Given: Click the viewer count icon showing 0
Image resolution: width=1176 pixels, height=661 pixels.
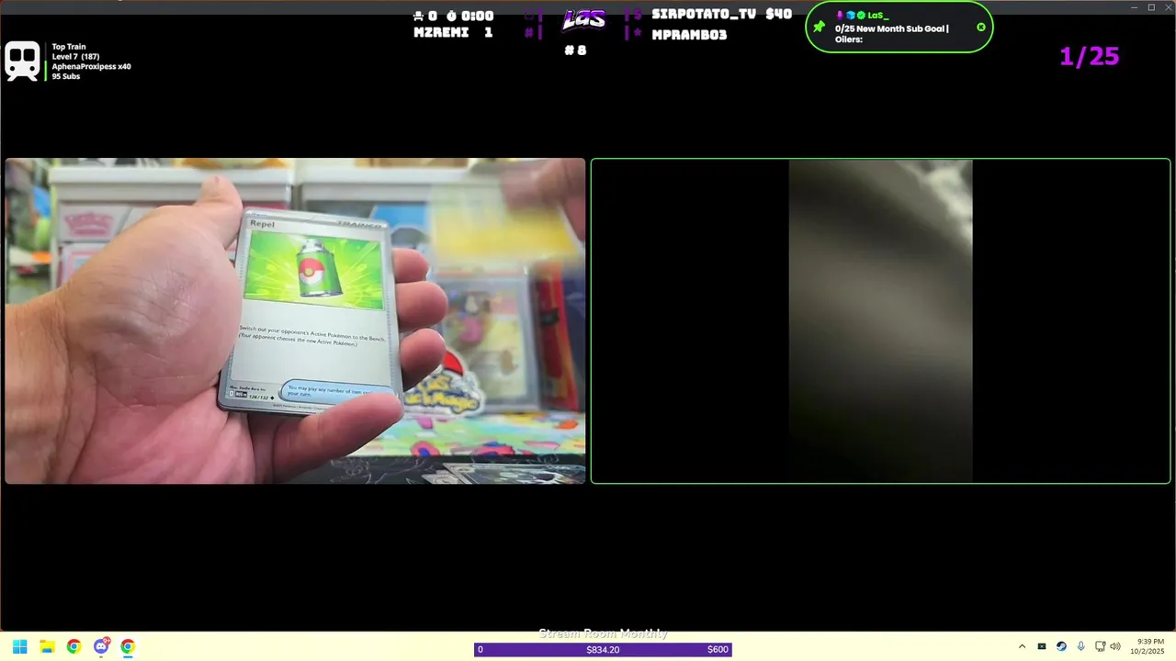Looking at the screenshot, I should [x=418, y=16].
